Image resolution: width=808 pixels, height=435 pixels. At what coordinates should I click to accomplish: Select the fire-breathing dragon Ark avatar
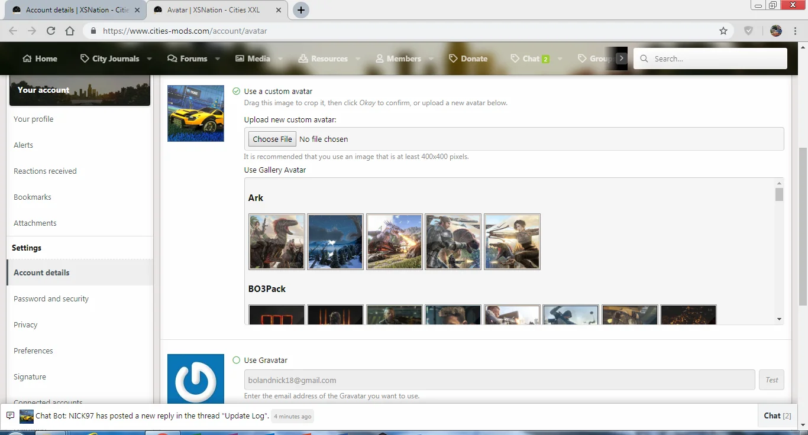click(x=395, y=242)
